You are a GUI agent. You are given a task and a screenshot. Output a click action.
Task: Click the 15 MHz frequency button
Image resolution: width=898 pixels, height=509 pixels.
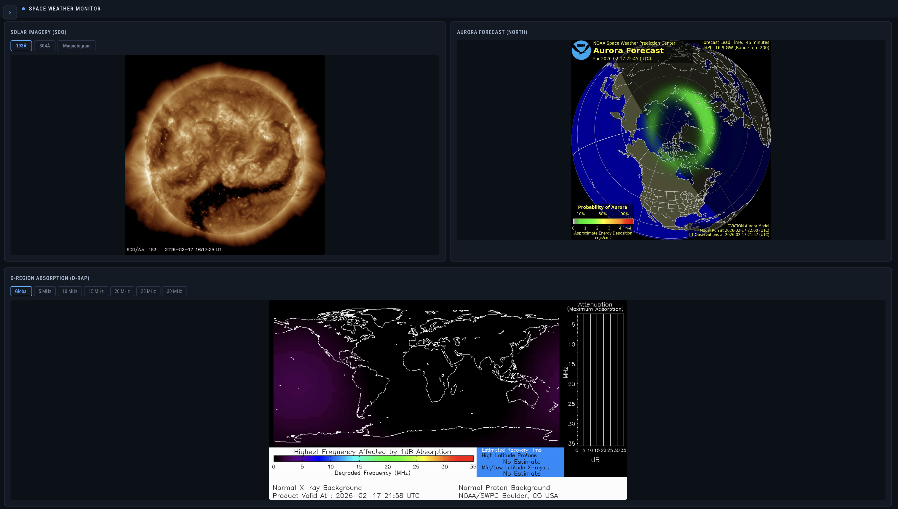(96, 291)
